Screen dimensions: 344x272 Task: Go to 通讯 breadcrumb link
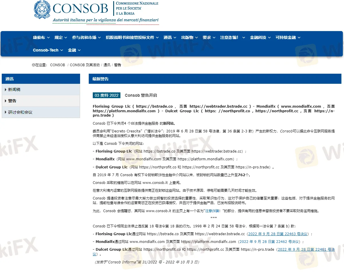click(107, 65)
